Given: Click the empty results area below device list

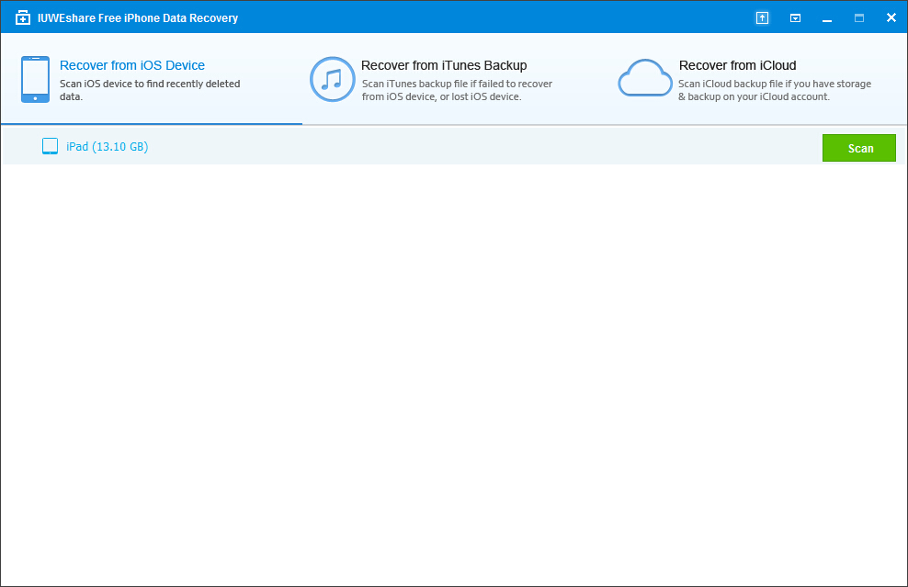Looking at the screenshot, I should tap(454, 367).
